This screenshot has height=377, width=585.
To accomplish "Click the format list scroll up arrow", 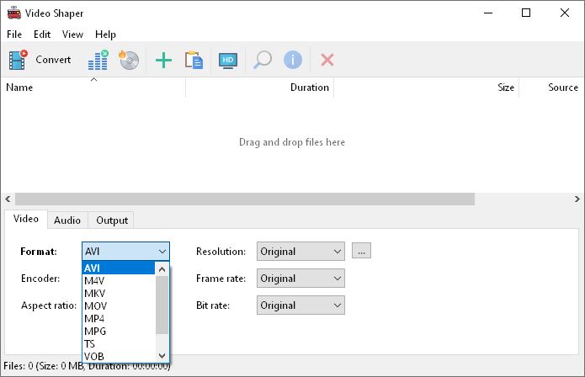I will (x=162, y=268).
